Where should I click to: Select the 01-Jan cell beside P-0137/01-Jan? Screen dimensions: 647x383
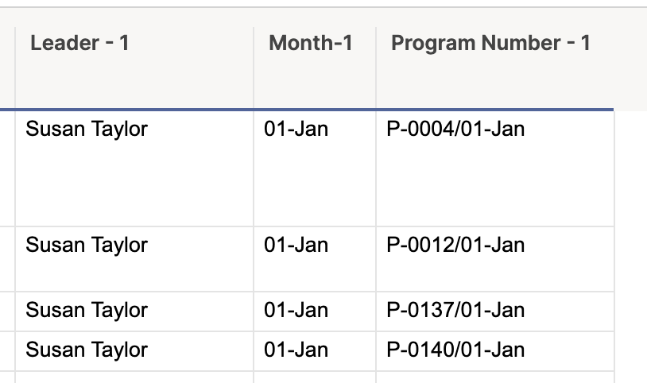[x=315, y=311]
